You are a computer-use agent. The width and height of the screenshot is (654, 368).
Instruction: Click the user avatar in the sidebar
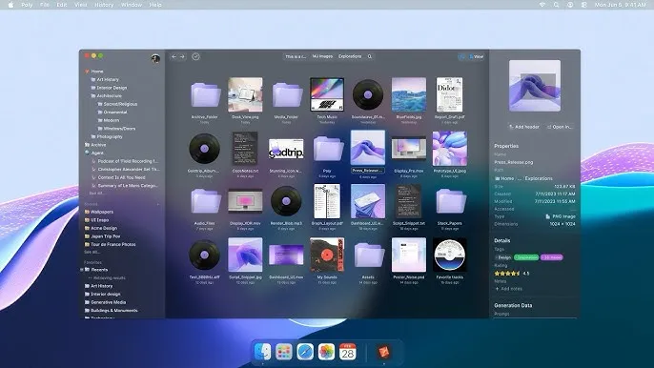click(155, 58)
